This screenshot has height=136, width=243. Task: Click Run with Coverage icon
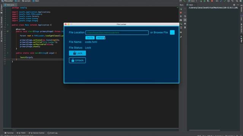point(208,1)
